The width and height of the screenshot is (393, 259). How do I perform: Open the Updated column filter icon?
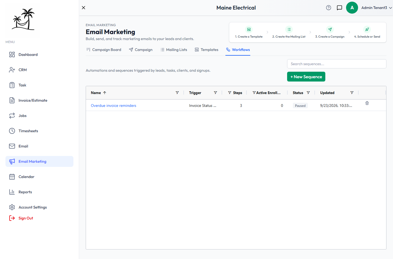pyautogui.click(x=352, y=93)
